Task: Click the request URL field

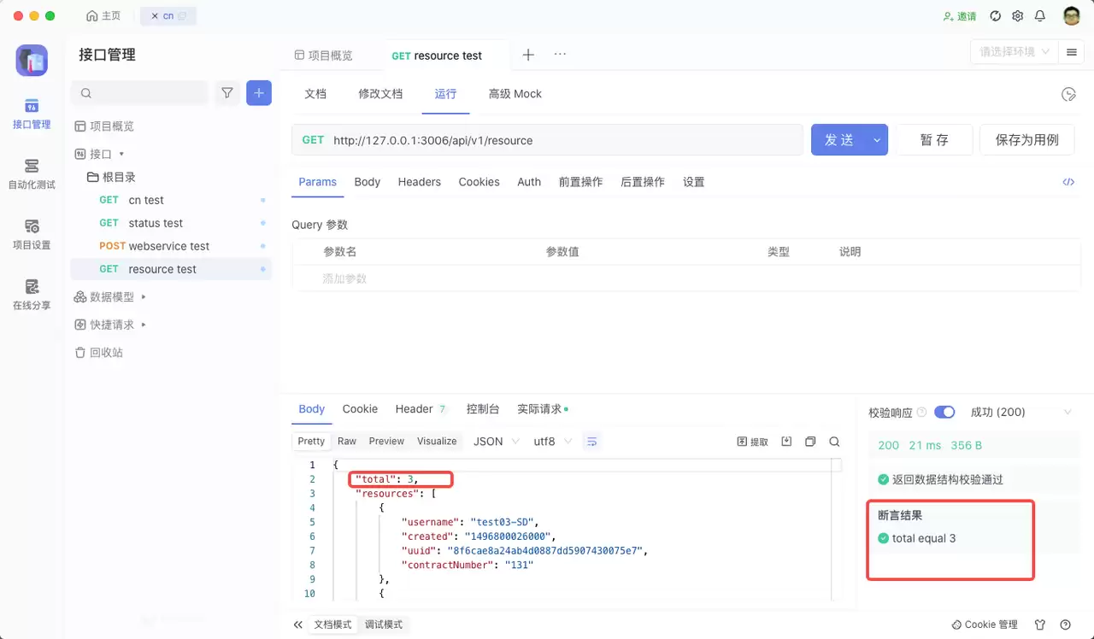Action: coord(565,140)
